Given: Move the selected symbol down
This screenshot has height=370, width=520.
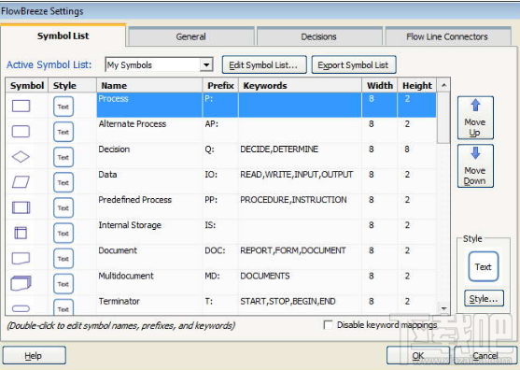Looking at the screenshot, I should coord(475,166).
